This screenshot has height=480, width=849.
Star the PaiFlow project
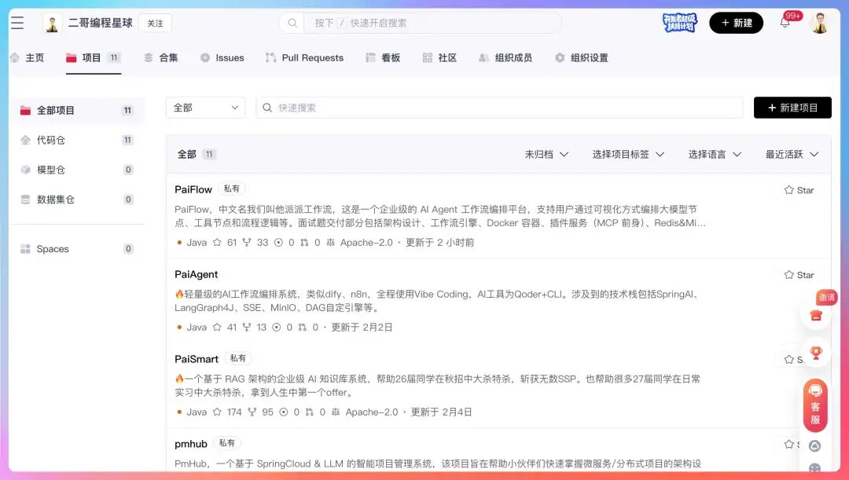(798, 189)
